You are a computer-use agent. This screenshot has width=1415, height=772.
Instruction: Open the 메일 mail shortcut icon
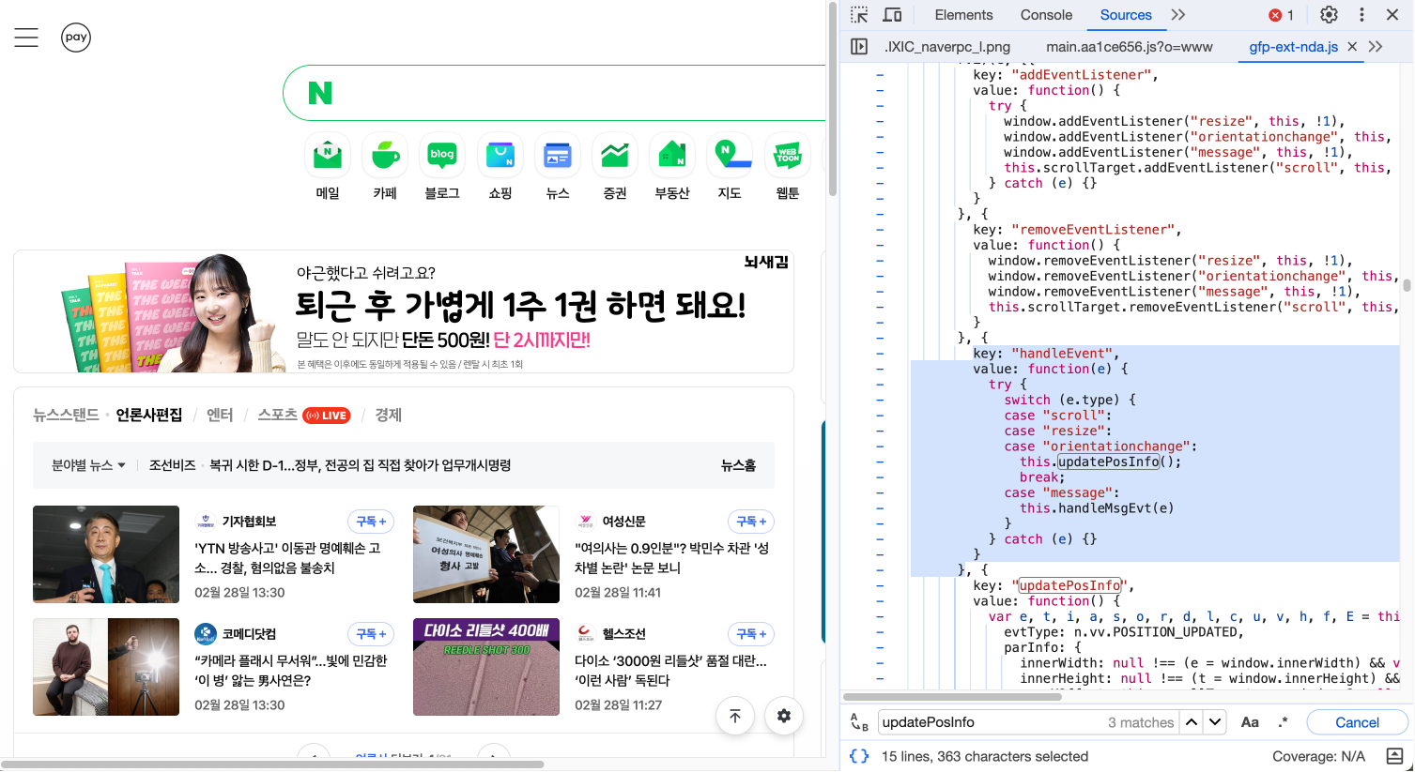(328, 155)
